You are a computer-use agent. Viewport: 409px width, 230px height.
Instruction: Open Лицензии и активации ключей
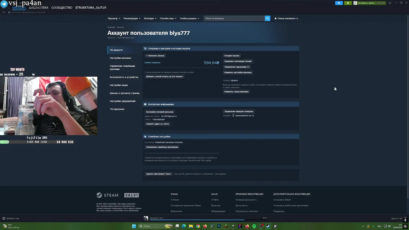coord(238,61)
